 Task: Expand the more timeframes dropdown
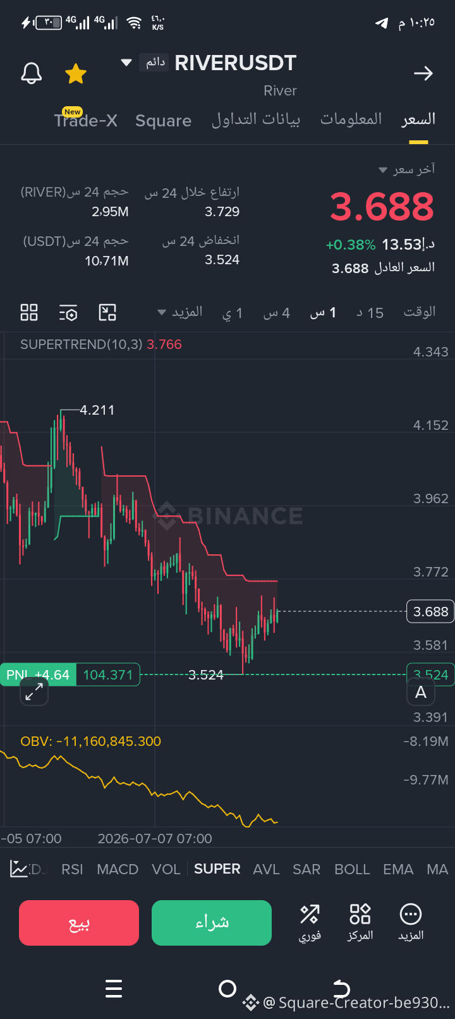click(179, 312)
